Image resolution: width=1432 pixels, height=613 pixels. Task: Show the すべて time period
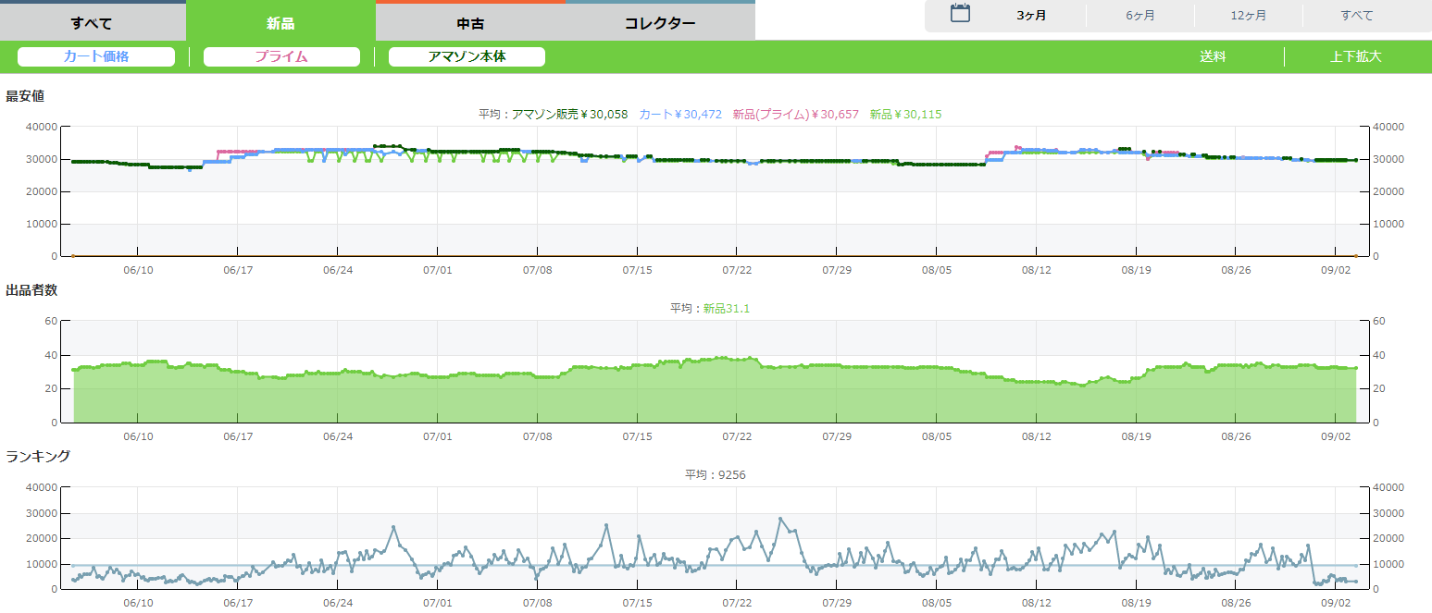1356,16
